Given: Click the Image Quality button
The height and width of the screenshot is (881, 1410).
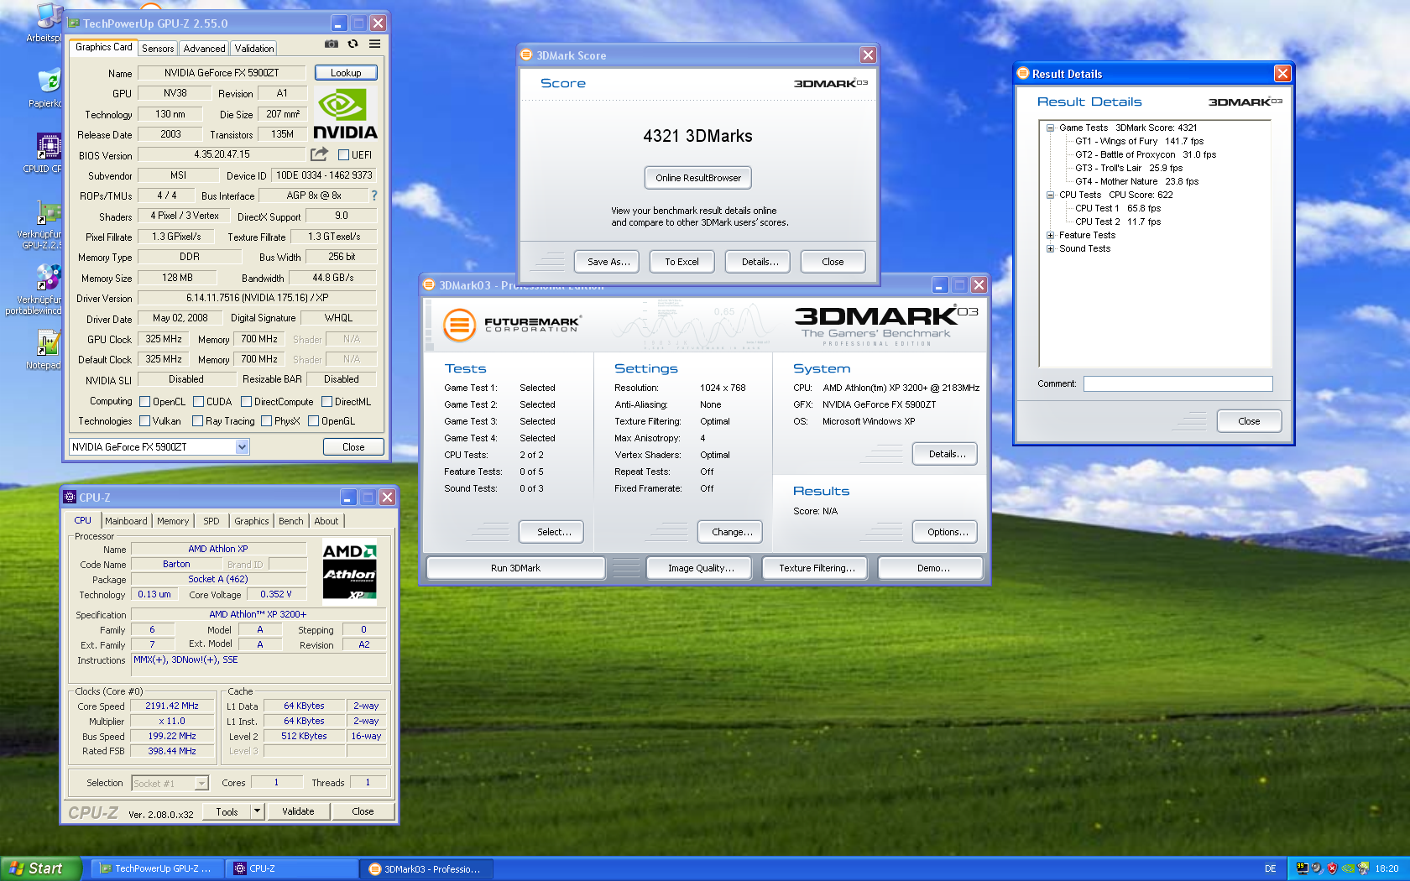Looking at the screenshot, I should pyautogui.click(x=701, y=568).
